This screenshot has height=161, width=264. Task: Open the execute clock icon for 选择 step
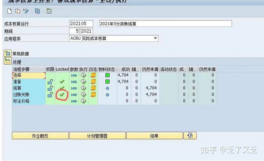[84, 75]
